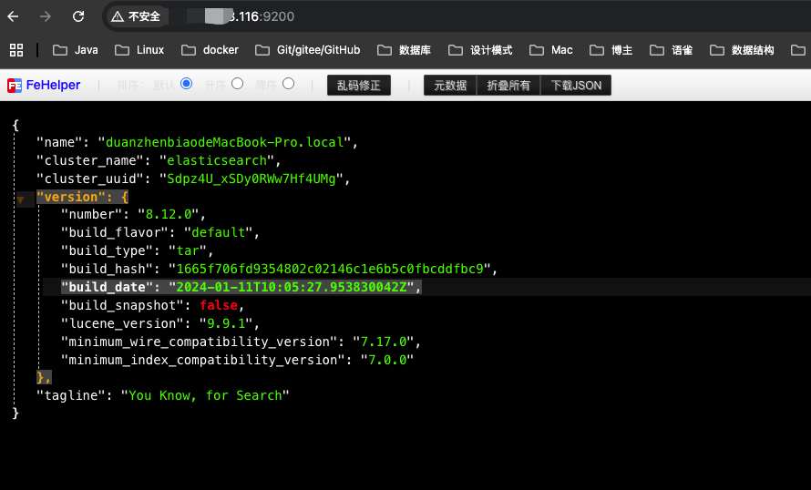Click the FeHelper logo icon

[x=15, y=86]
